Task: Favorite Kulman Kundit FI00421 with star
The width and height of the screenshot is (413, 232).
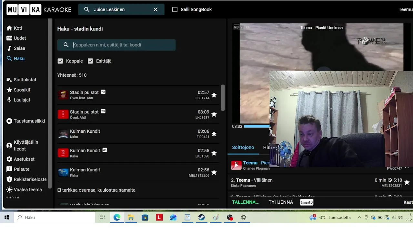Action: [214, 134]
